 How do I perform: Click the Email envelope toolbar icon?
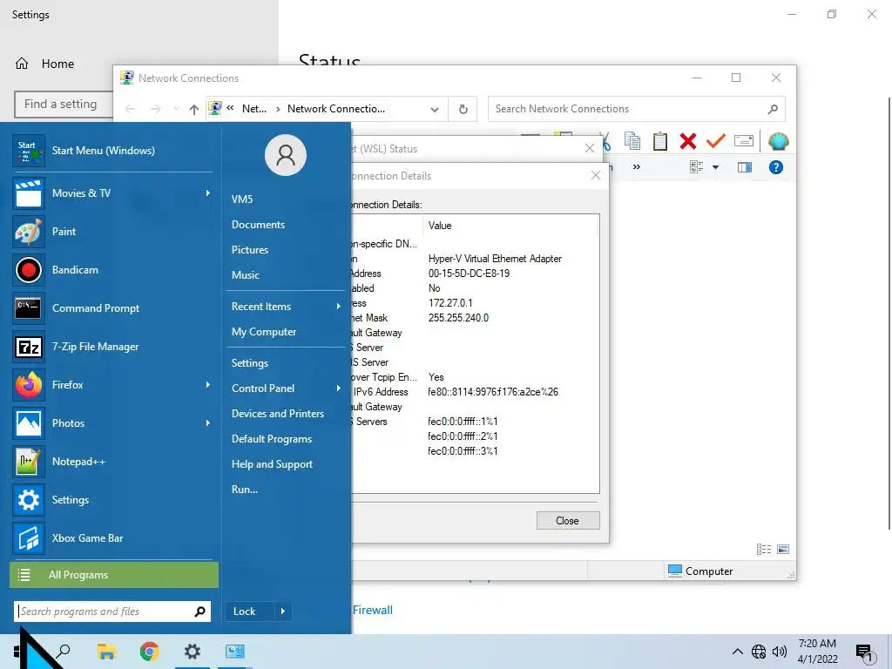pos(744,140)
